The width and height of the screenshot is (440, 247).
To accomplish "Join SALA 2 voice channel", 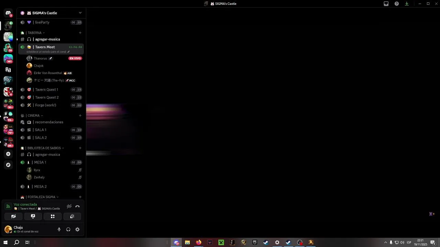I will pos(51,138).
